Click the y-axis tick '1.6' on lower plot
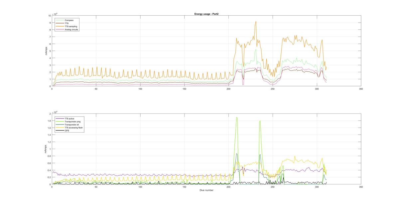Screen dimensions: 399x207 coord(49,128)
